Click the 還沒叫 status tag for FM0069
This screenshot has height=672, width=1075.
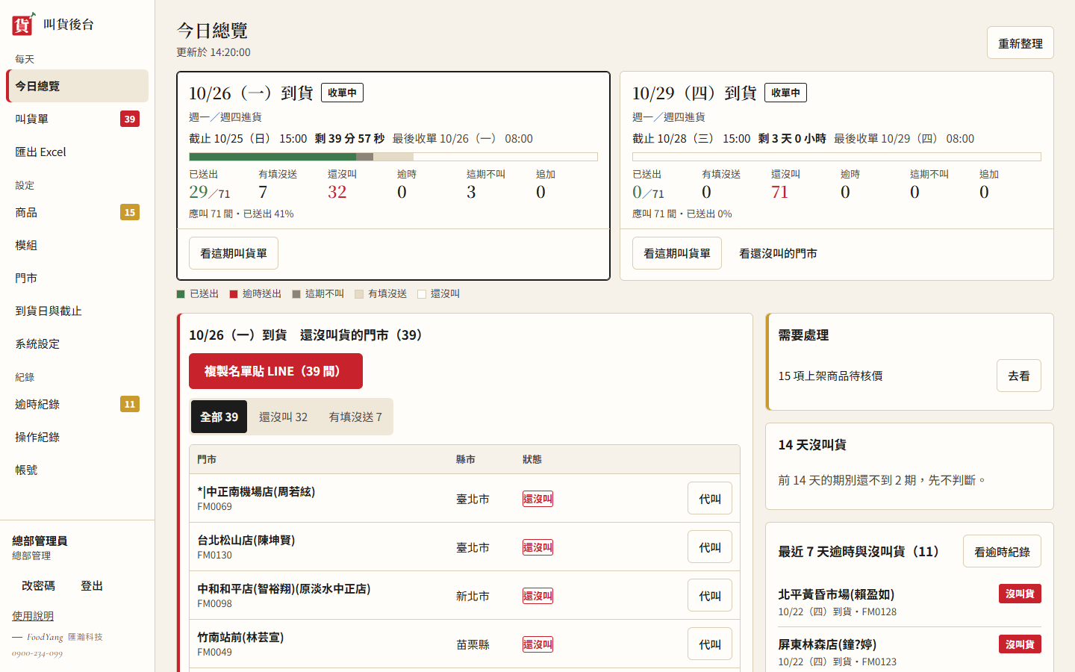click(x=537, y=499)
